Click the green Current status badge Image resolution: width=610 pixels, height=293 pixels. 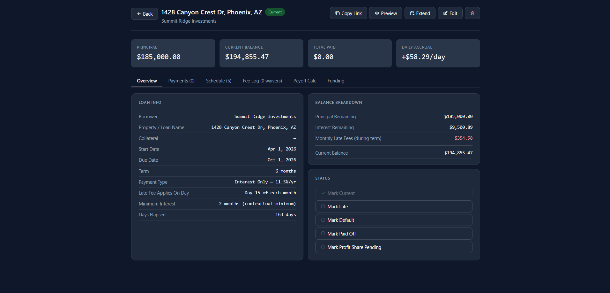275,12
